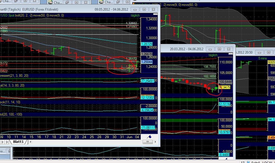Click the 09.05.2012 - 04.06.2012 date range title
The width and height of the screenshot is (275, 163).
(x=111, y=9)
